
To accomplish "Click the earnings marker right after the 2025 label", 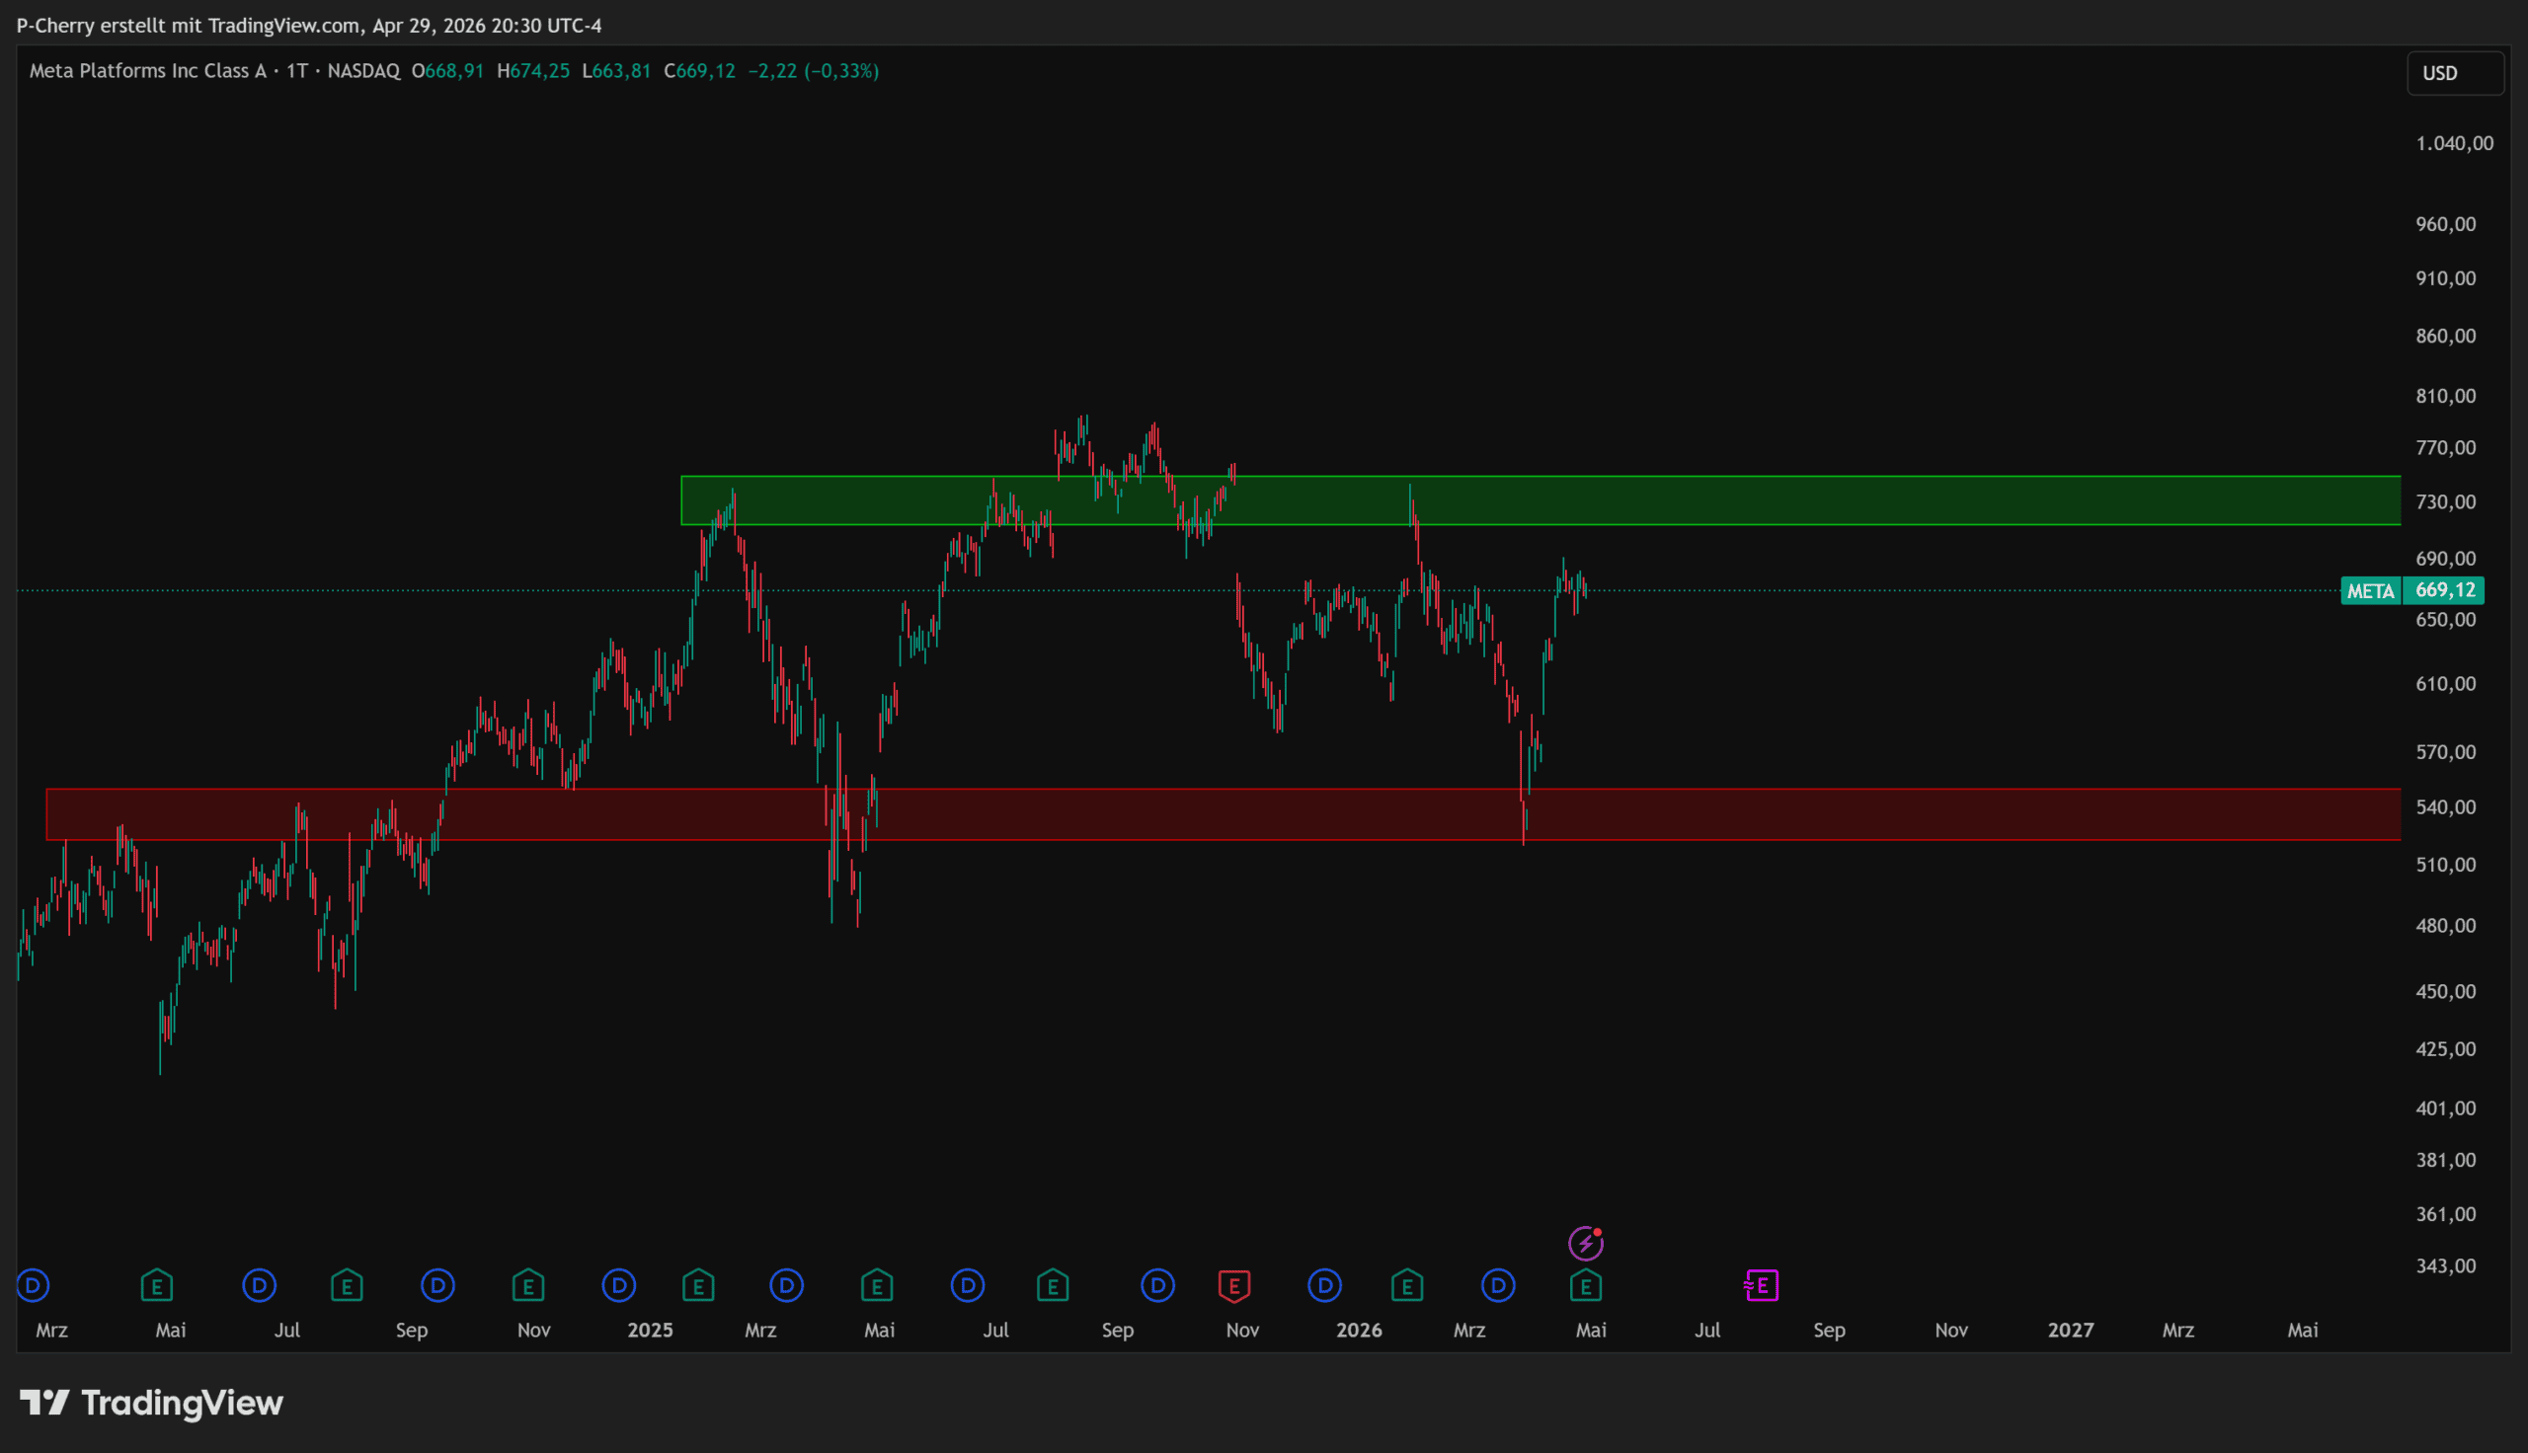I will click(698, 1285).
